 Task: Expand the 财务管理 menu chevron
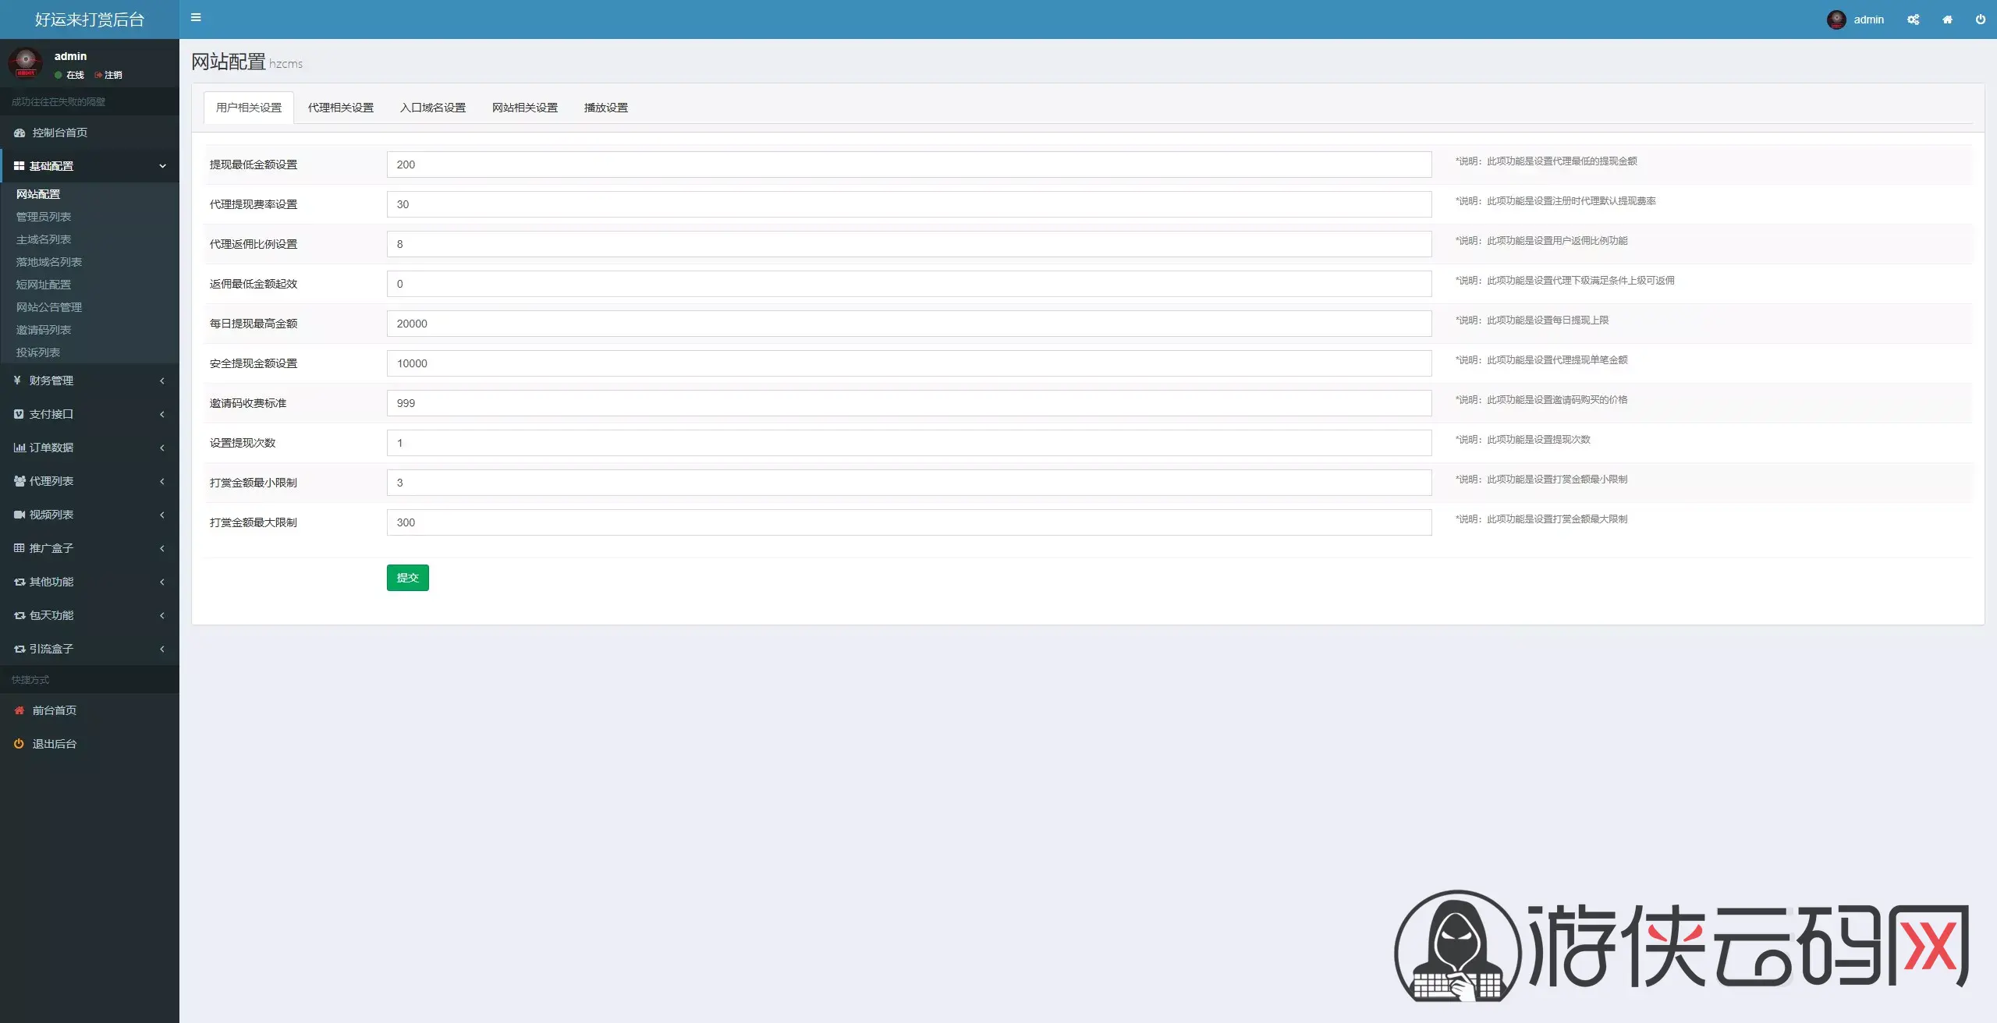click(x=162, y=381)
